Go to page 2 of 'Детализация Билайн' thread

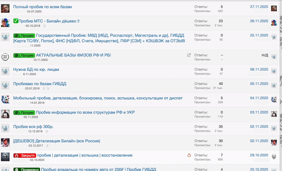click(47, 146)
